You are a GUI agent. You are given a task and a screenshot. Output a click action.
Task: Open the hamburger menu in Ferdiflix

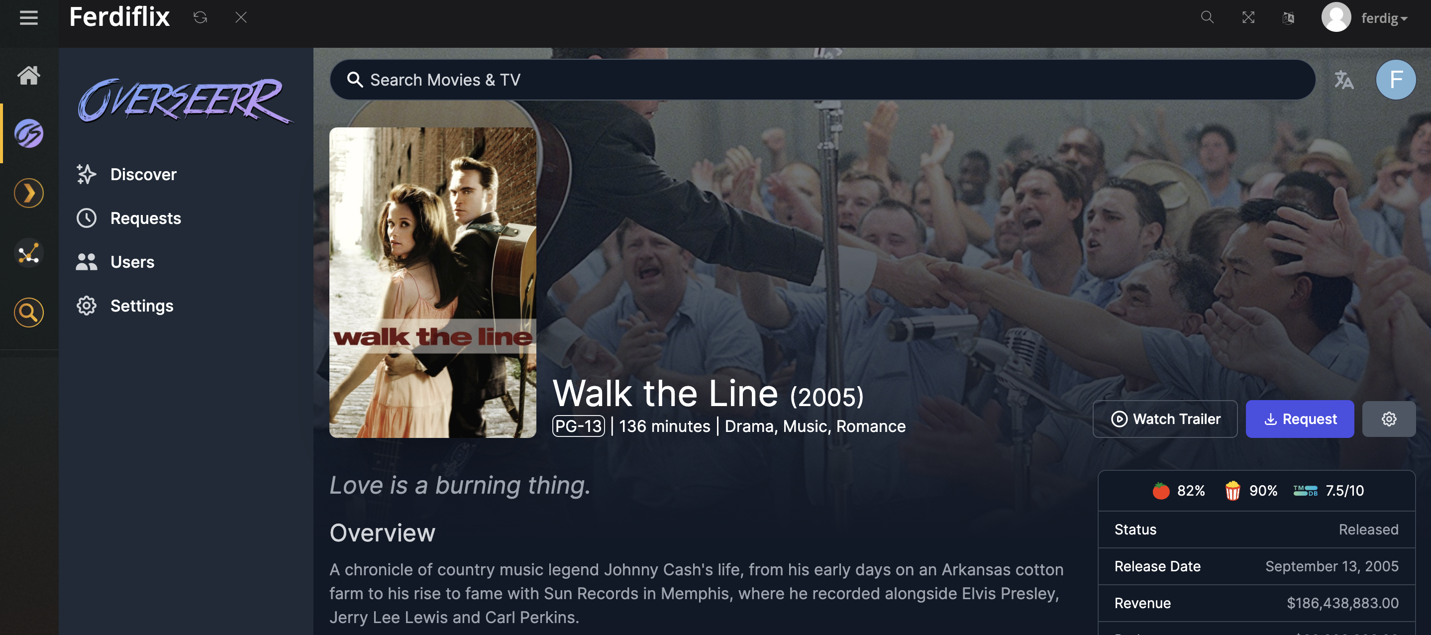[29, 18]
